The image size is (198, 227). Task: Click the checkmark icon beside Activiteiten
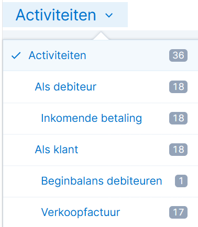click(x=16, y=55)
